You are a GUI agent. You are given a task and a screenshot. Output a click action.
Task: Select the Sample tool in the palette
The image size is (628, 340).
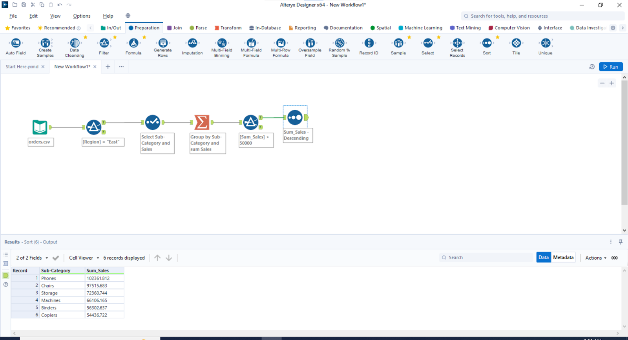[398, 47]
